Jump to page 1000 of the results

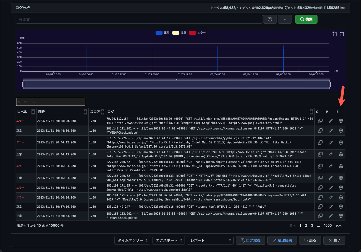point(328,226)
